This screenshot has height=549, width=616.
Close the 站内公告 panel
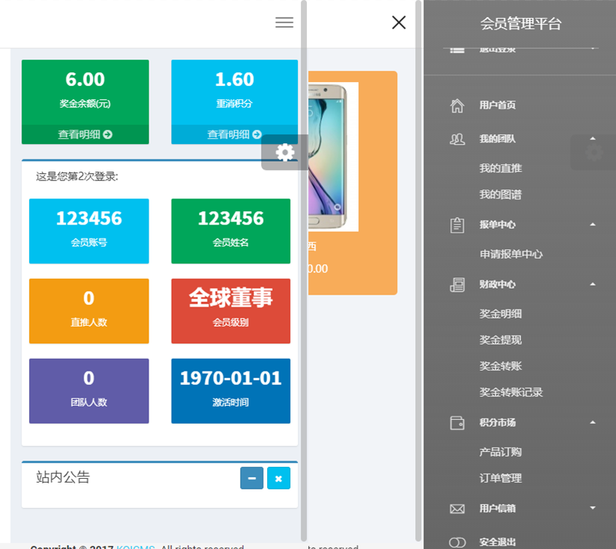click(279, 478)
